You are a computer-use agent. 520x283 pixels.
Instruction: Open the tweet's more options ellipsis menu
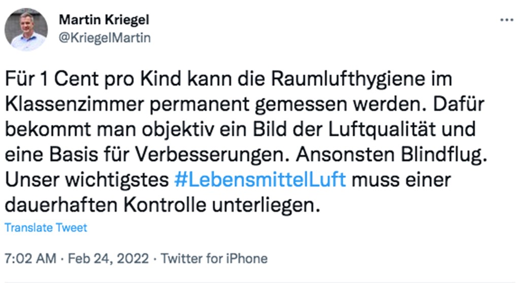click(506, 20)
